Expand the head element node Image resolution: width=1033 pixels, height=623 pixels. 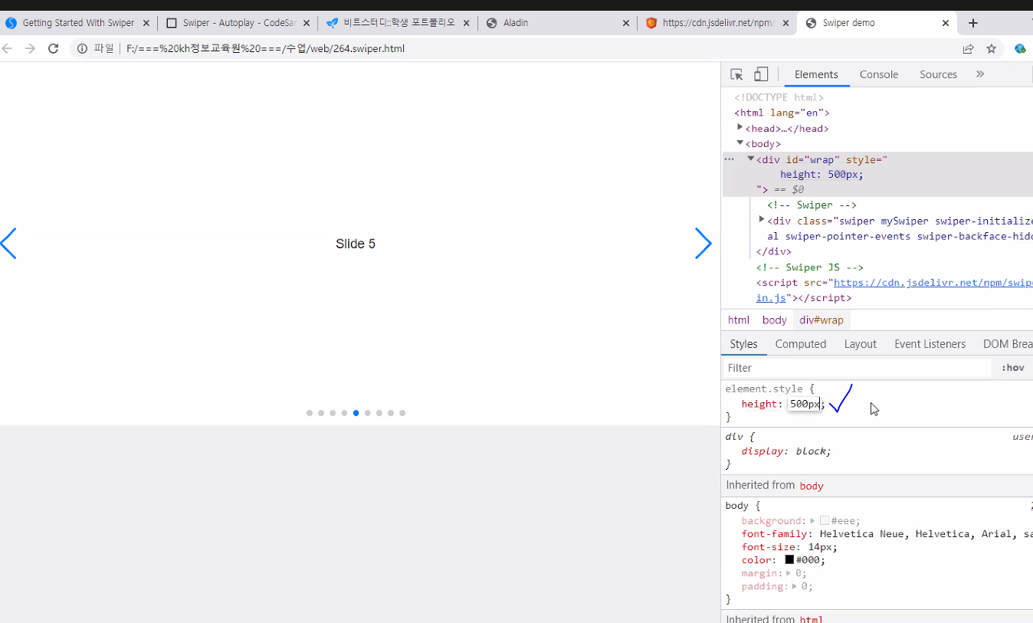click(740, 127)
